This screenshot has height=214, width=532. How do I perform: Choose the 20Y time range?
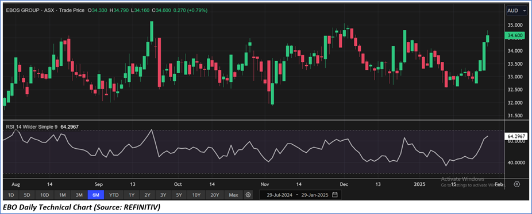point(215,195)
